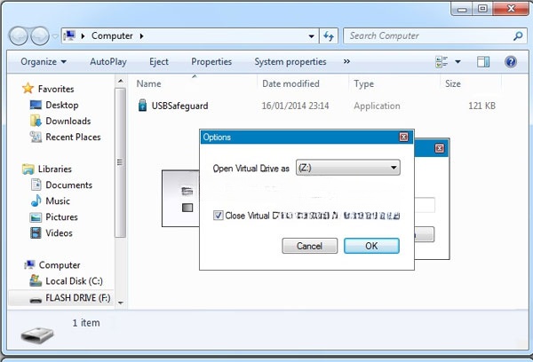Image resolution: width=533 pixels, height=362 pixels.
Task: Click the 121 KB size value
Action: [481, 106]
